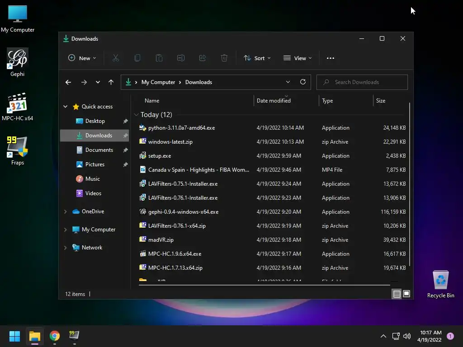Viewport: 463px width, 347px height.
Task: Open the taskbar clock and date
Action: [x=430, y=336]
